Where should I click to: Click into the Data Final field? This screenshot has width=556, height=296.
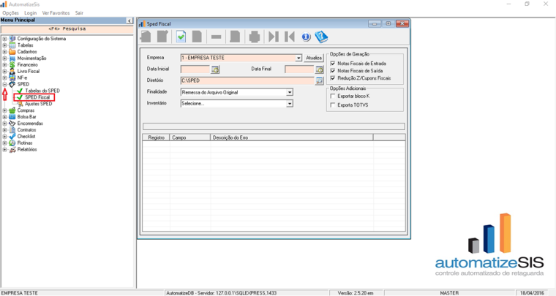tap(300, 69)
